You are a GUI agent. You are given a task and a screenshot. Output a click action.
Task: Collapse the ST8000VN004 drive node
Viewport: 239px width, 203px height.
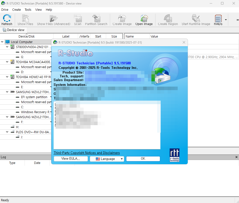tap(7, 47)
